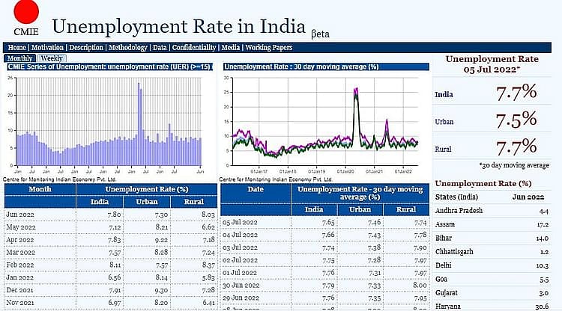Select Gujarat in states list
The width and height of the screenshot is (562, 311).
pyautogui.click(x=447, y=293)
